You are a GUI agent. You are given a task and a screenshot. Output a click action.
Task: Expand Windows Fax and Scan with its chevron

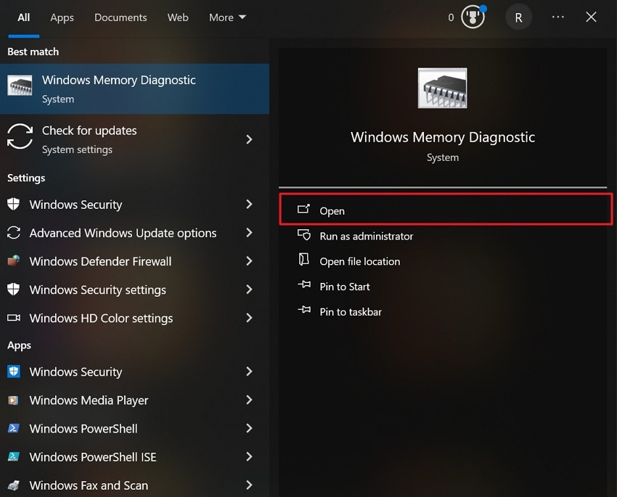pos(249,485)
